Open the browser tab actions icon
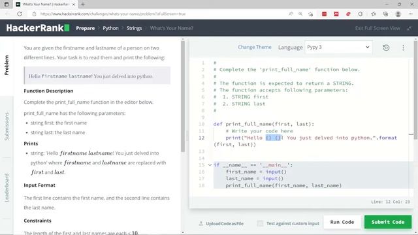Image resolution: width=418 pixels, height=235 pixels. click(7, 5)
